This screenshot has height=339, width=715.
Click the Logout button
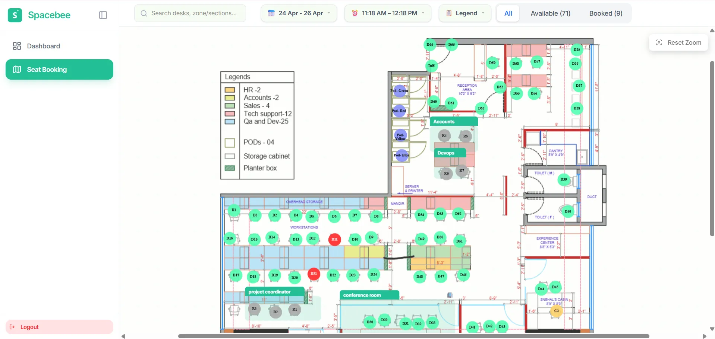pos(59,327)
